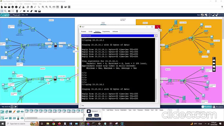Open the Tools menu

(x=21, y=4)
